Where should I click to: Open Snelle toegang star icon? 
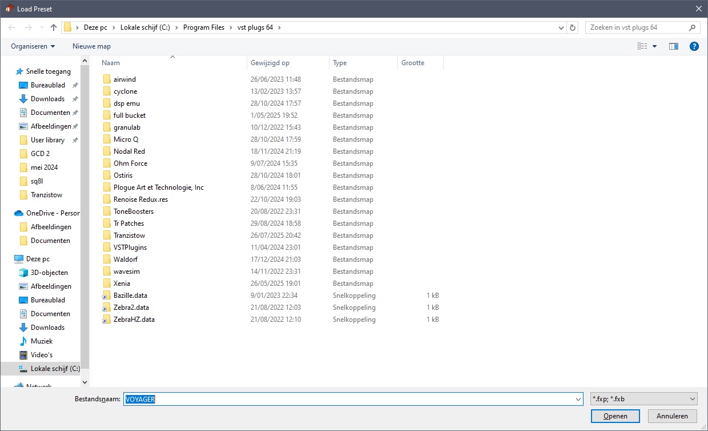click(19, 71)
